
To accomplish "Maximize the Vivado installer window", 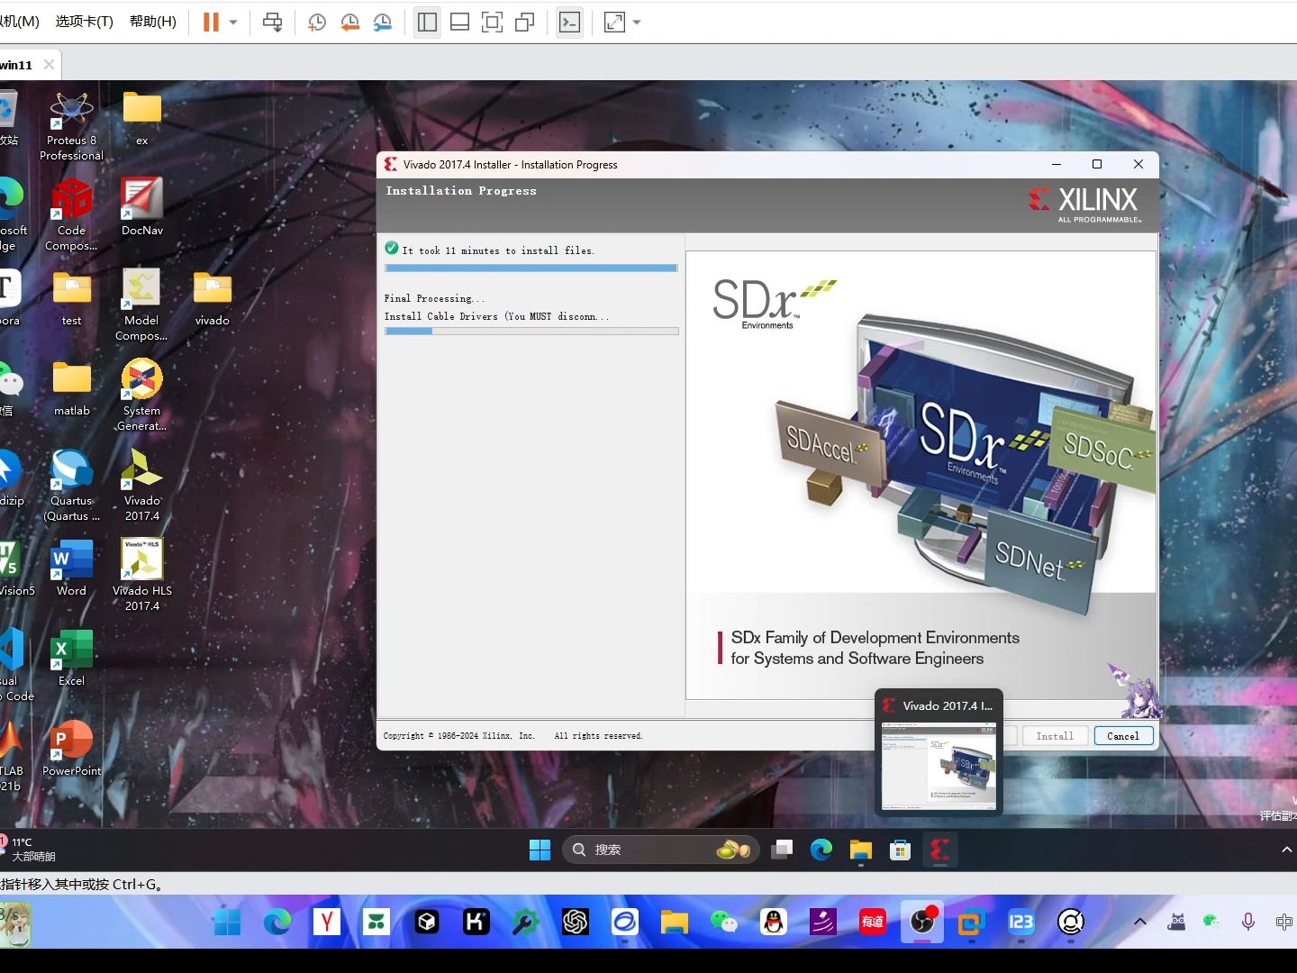I will pos(1097,164).
